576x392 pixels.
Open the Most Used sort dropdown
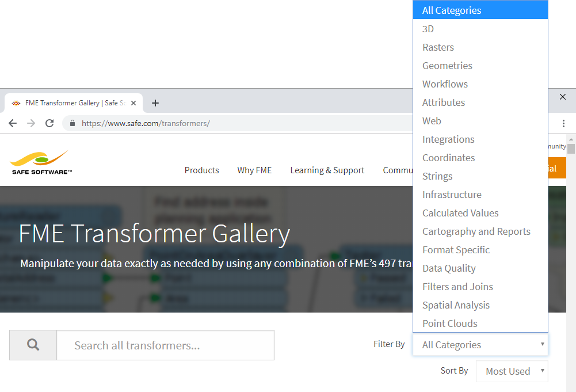coord(512,371)
